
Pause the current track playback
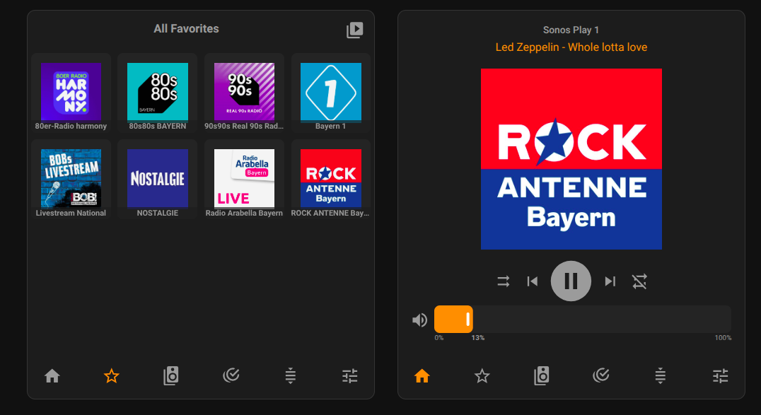[x=571, y=281]
